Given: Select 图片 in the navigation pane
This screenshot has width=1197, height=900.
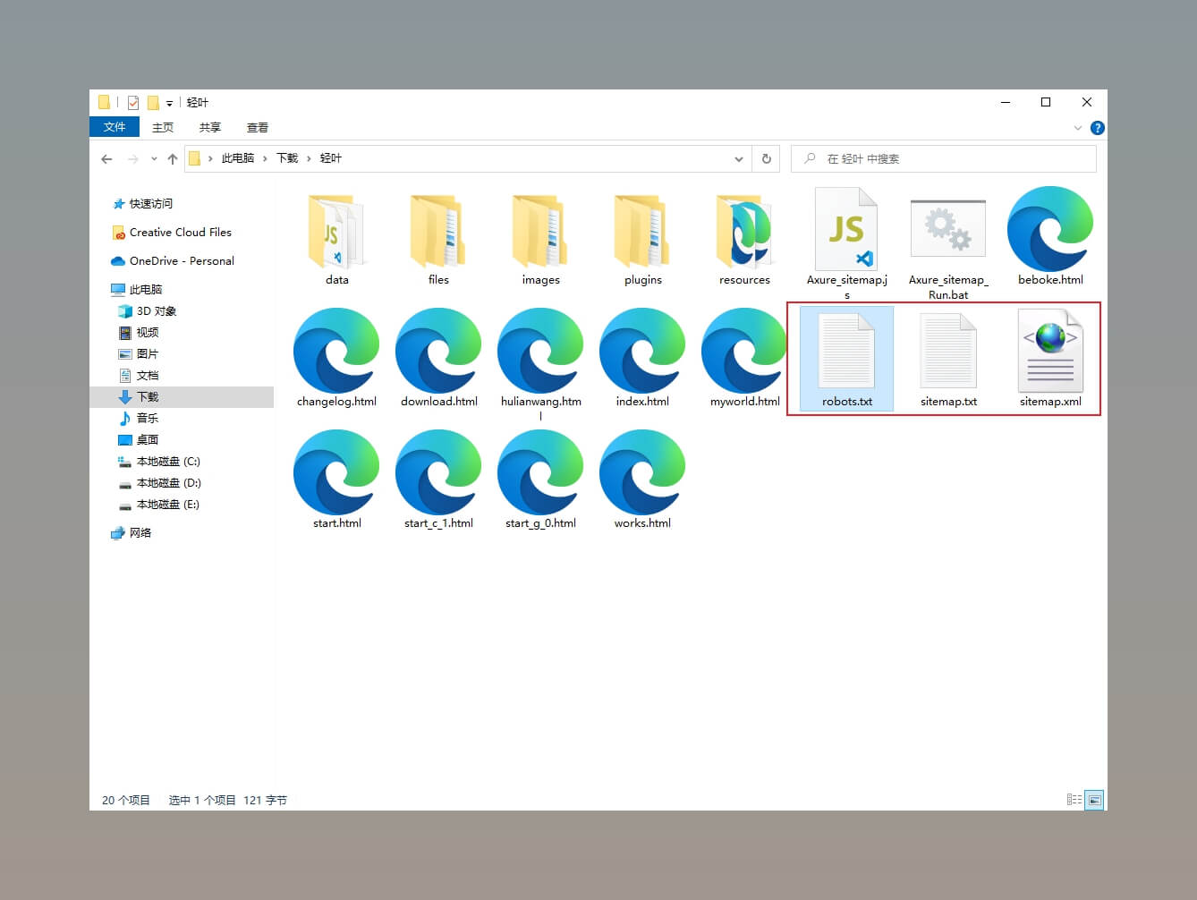Looking at the screenshot, I should 148,354.
